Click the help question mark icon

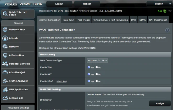click(x=168, y=30)
